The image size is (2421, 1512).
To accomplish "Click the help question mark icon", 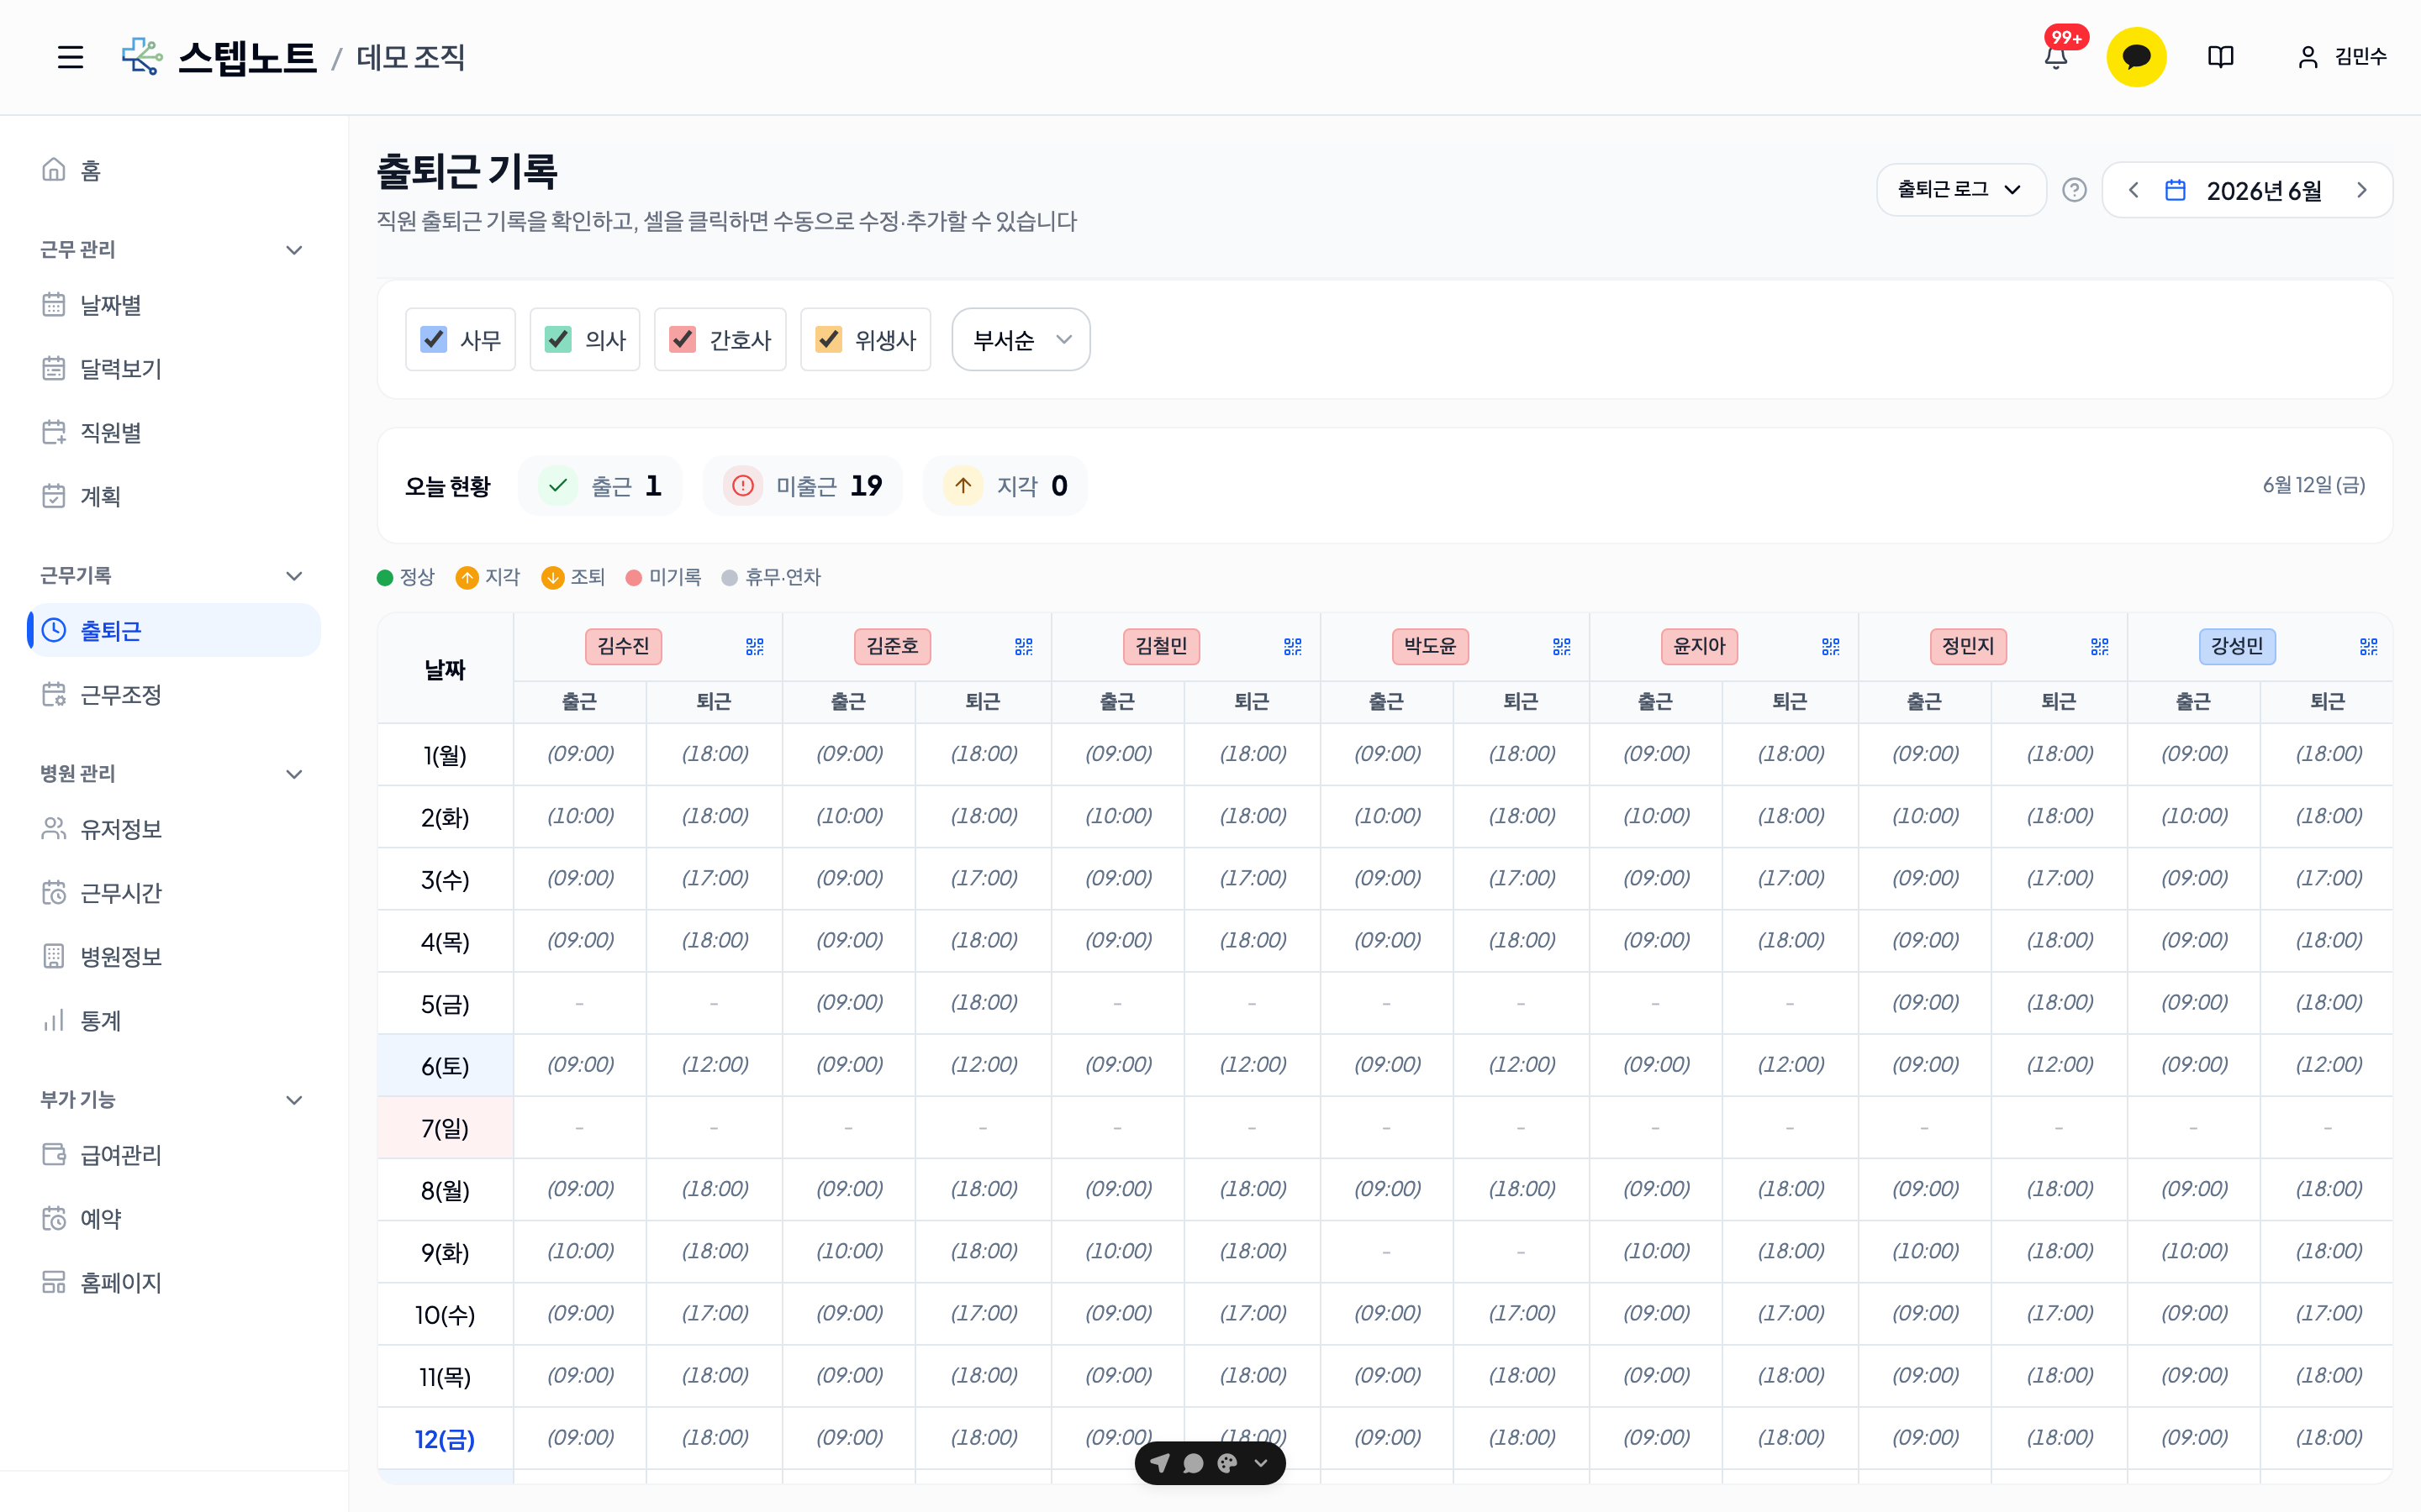I will 2074,190.
